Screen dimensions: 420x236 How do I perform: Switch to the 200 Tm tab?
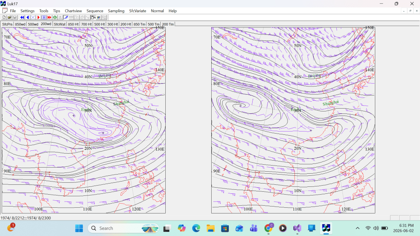coord(168,24)
